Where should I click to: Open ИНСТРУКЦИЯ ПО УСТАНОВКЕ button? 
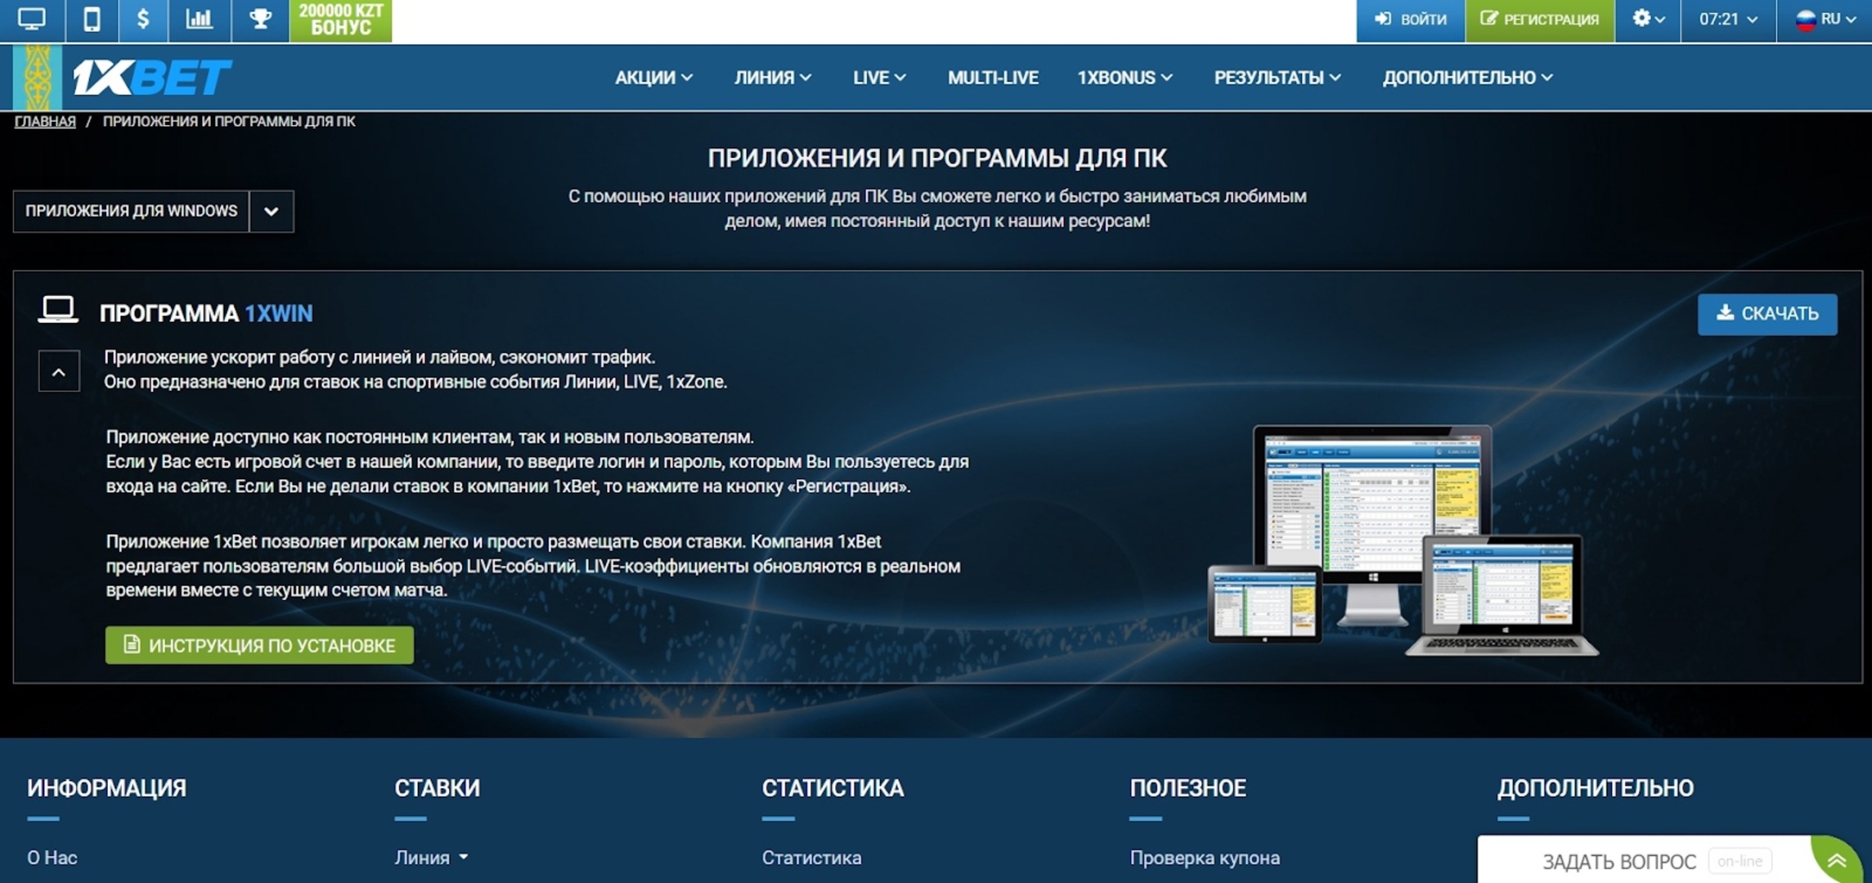pyautogui.click(x=259, y=645)
